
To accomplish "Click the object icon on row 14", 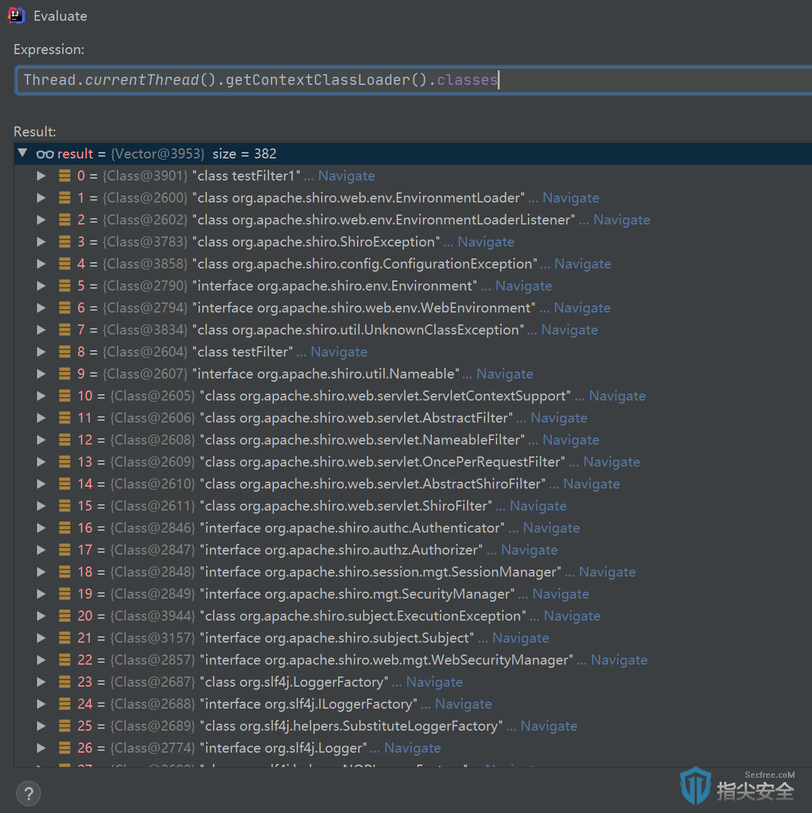I will (x=65, y=484).
